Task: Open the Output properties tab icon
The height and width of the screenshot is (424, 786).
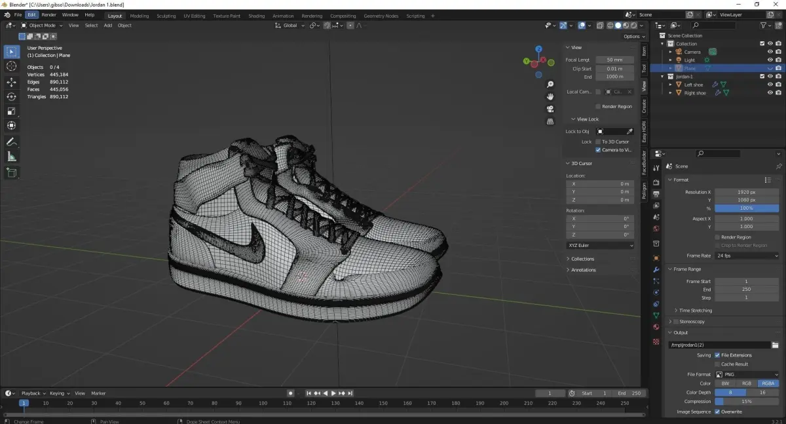Action: (x=656, y=194)
